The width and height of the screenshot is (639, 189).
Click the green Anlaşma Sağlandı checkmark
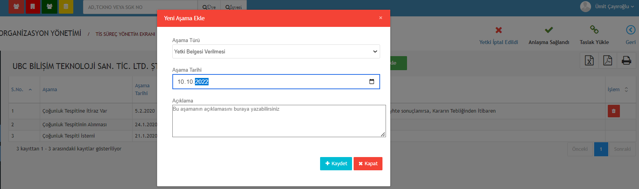coord(549,30)
